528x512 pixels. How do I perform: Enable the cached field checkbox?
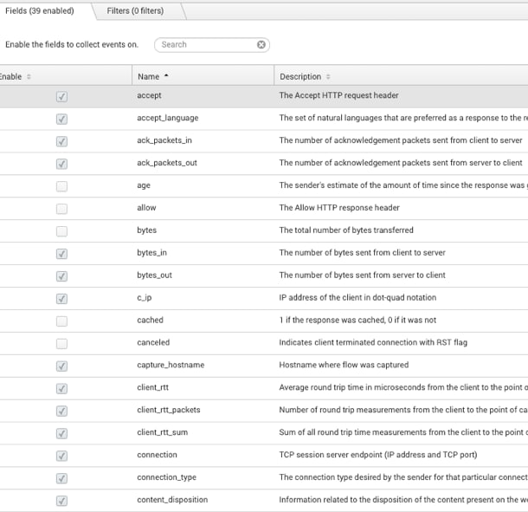click(61, 321)
